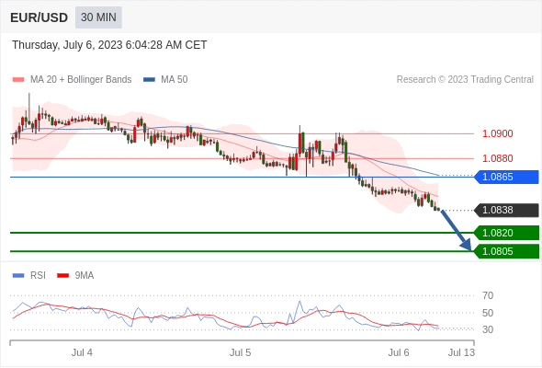
Task: Click the red 1.0880 resistance label
Action: tap(497, 158)
